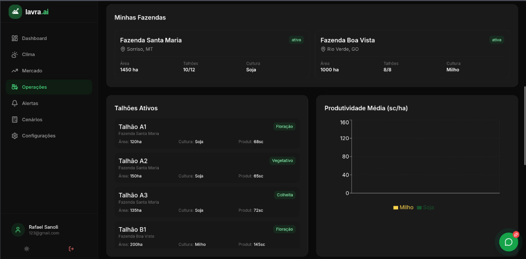The image size is (526, 259).
Task: Toggle light theme with sun icon
Action: (x=27, y=249)
